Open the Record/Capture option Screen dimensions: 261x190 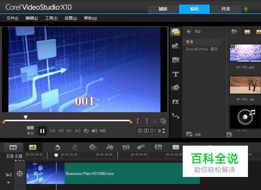point(93,147)
